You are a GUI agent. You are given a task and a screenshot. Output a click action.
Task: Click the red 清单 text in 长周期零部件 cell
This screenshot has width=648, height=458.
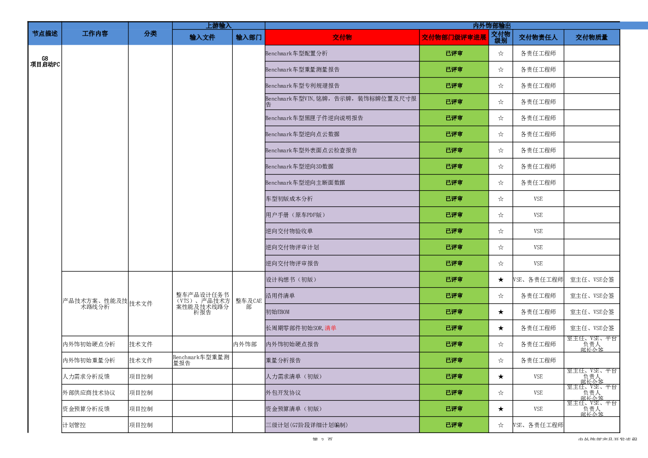tap(330, 328)
